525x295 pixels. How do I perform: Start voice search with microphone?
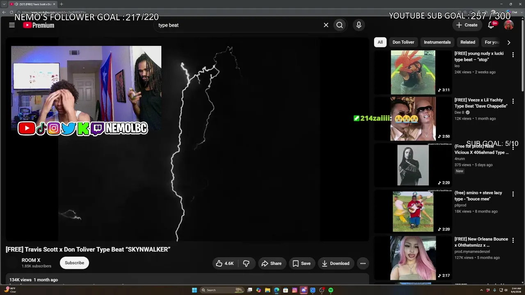coord(359,25)
